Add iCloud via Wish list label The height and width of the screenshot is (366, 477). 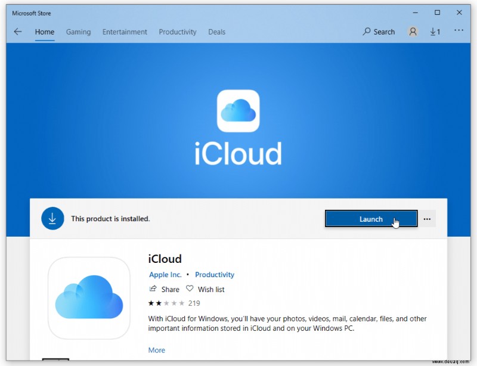[211, 289]
